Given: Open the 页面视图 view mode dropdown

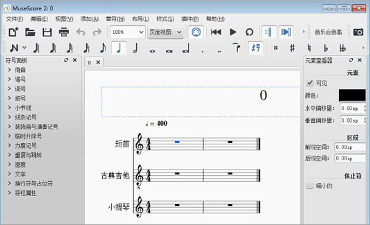Looking at the screenshot, I should point(165,32).
